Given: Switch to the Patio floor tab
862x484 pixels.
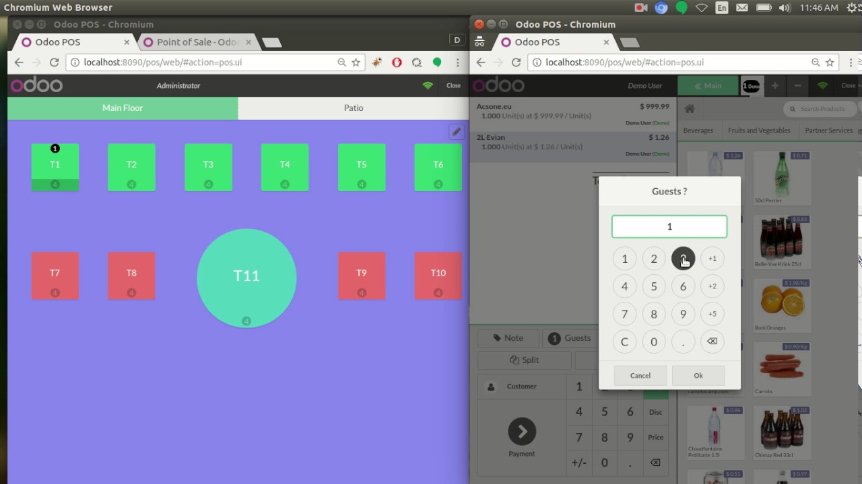Looking at the screenshot, I should click(353, 108).
